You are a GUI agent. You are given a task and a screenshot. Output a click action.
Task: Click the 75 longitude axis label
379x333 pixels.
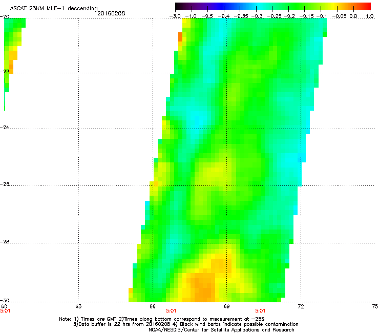tap(375, 306)
